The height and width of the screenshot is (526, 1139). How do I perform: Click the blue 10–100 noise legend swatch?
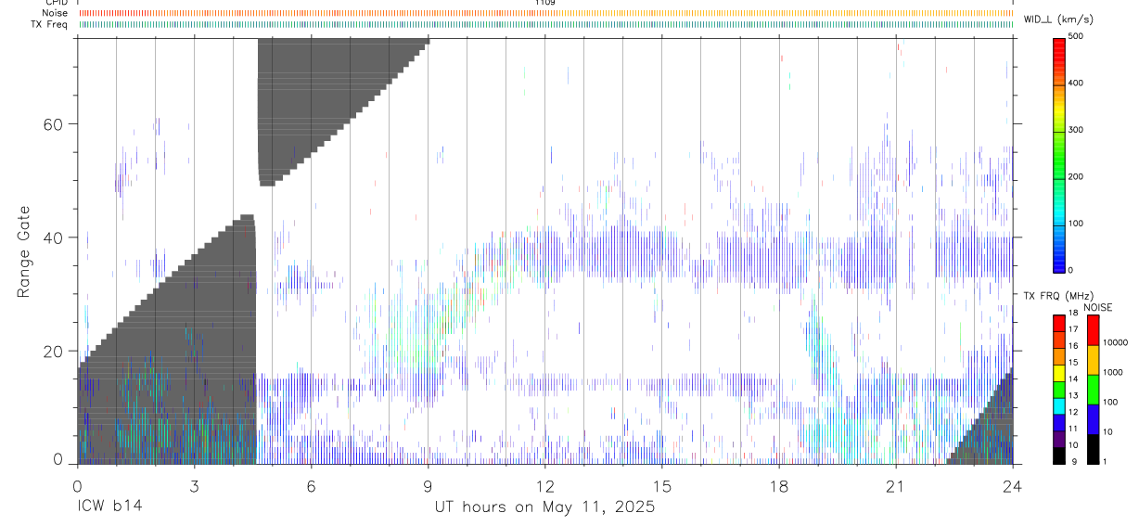tap(1094, 419)
